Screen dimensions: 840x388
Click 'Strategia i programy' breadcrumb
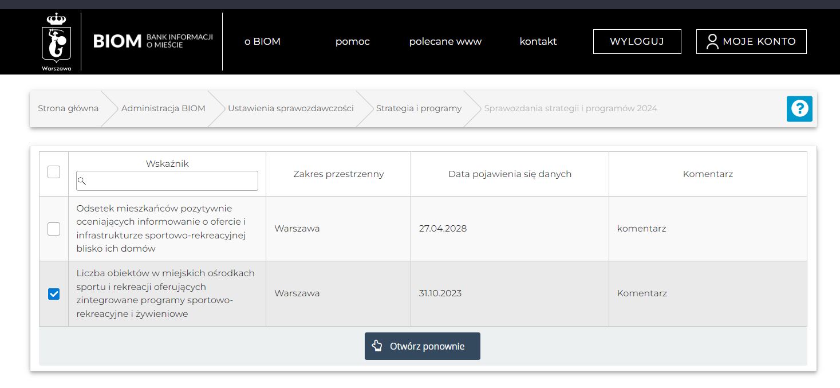[x=419, y=108]
